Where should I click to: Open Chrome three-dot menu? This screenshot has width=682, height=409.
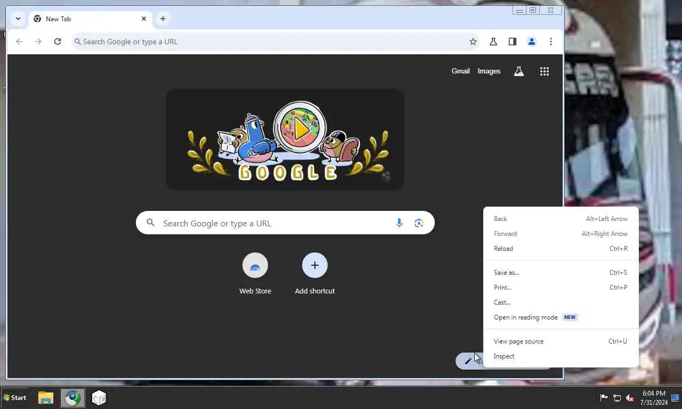(x=551, y=42)
